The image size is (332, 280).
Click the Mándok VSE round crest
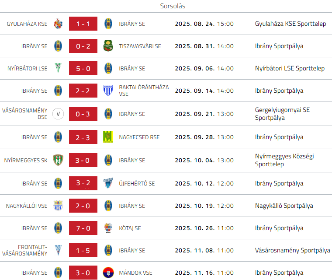point(108,273)
